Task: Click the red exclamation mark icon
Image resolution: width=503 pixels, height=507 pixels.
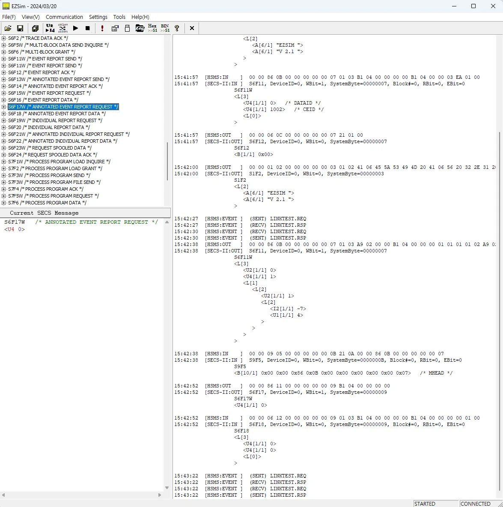Action: (102, 28)
